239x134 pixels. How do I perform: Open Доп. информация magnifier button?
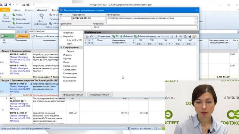pos(41,19)
